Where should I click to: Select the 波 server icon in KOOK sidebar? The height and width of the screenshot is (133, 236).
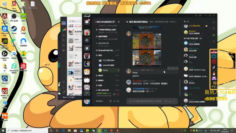pyautogui.click(x=87, y=48)
